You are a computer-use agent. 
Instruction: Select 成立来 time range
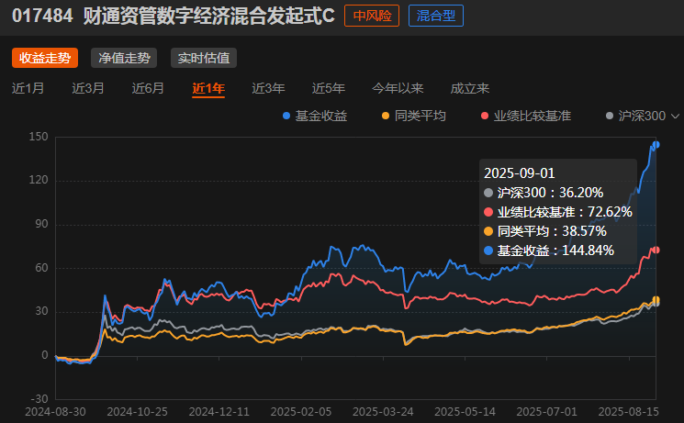click(x=470, y=88)
